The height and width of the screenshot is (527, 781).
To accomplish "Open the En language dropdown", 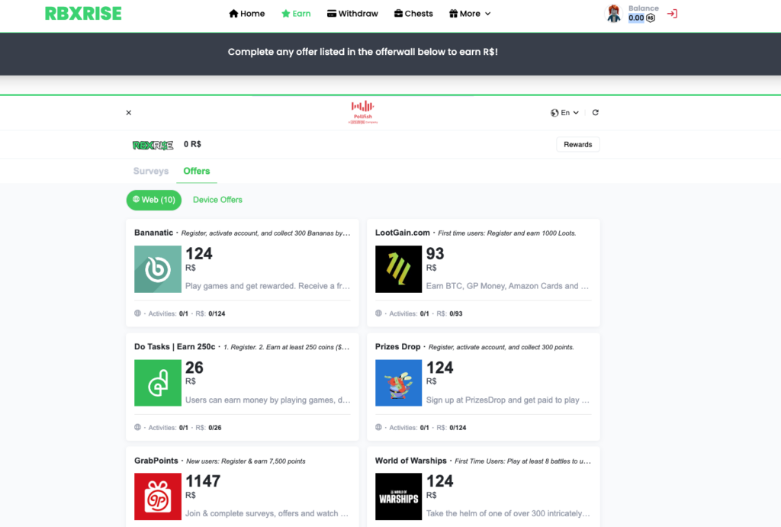I will [x=564, y=113].
